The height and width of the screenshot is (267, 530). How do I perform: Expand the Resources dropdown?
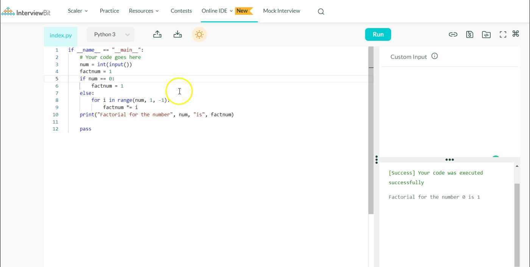pos(144,11)
